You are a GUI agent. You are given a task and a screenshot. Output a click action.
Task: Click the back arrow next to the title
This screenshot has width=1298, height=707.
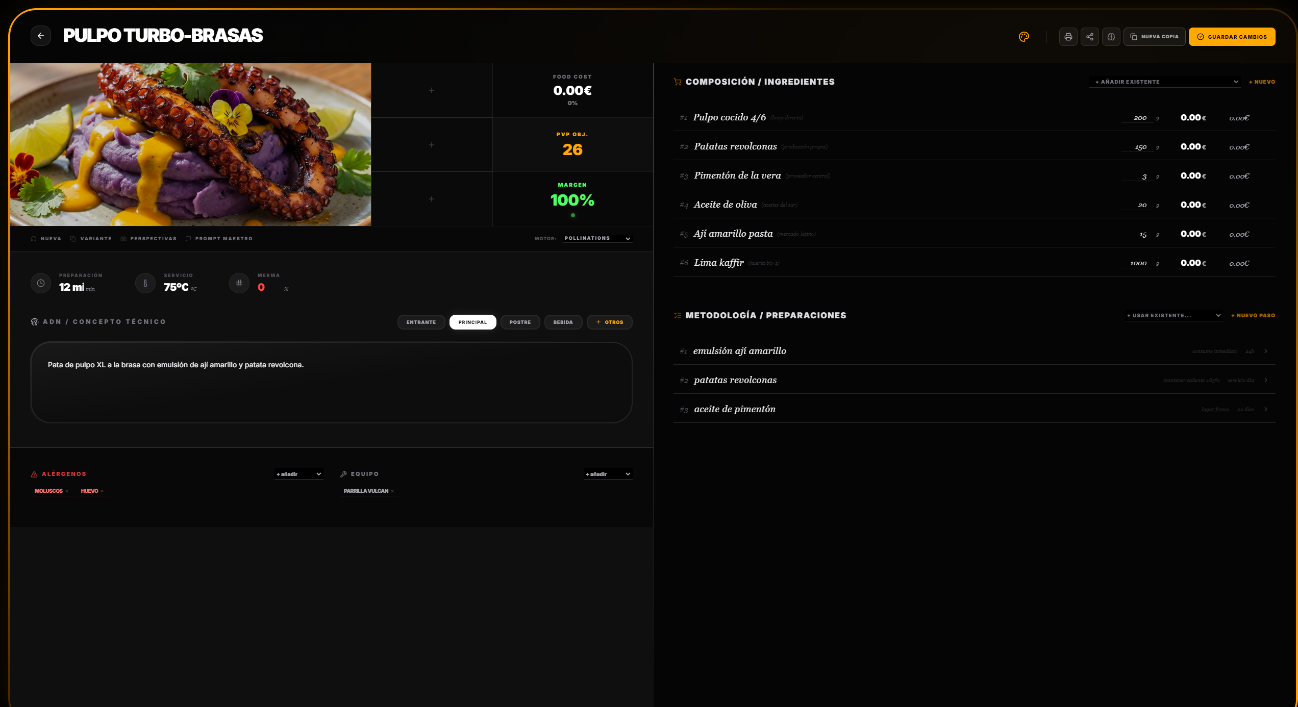41,36
